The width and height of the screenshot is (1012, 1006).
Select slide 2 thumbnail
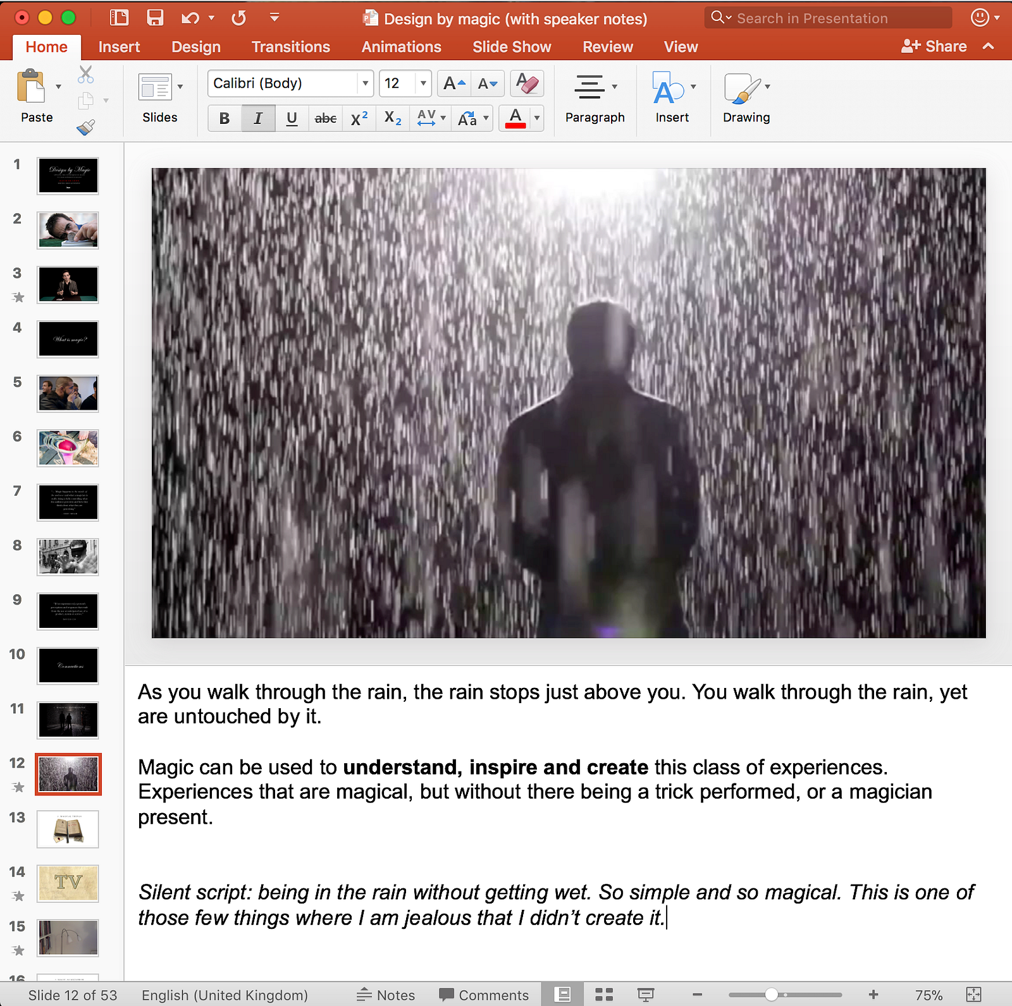[68, 230]
